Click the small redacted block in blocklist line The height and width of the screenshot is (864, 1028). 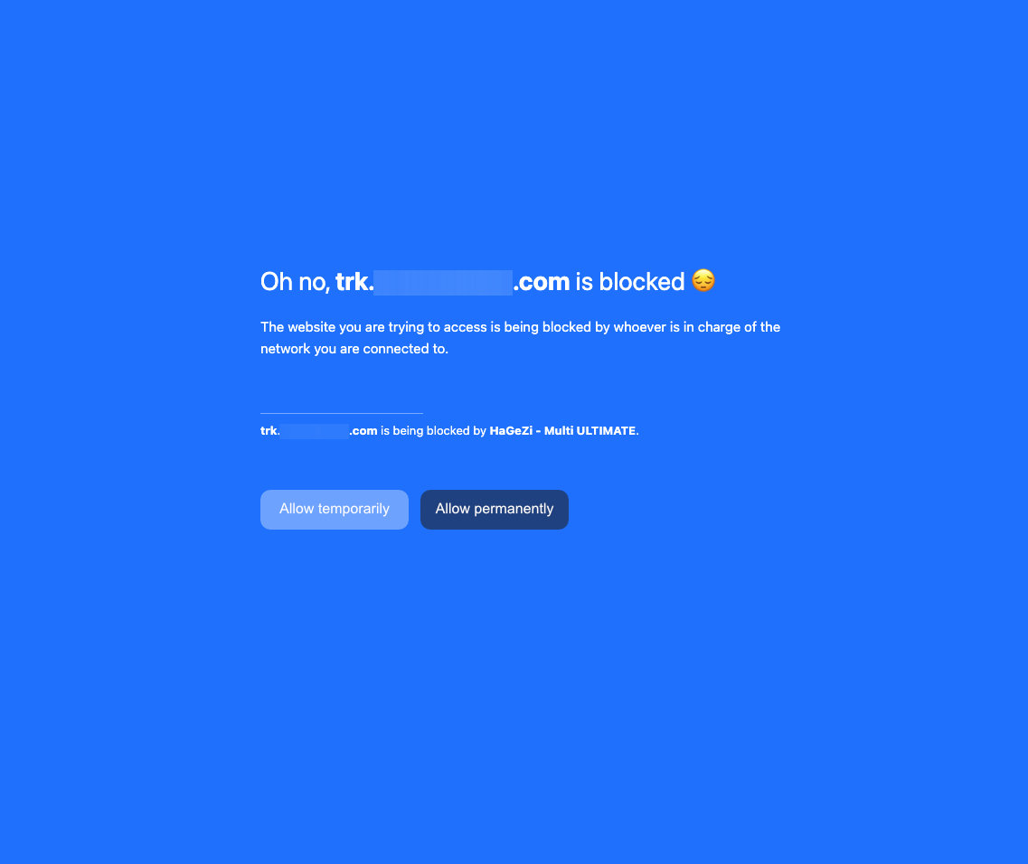(x=315, y=431)
